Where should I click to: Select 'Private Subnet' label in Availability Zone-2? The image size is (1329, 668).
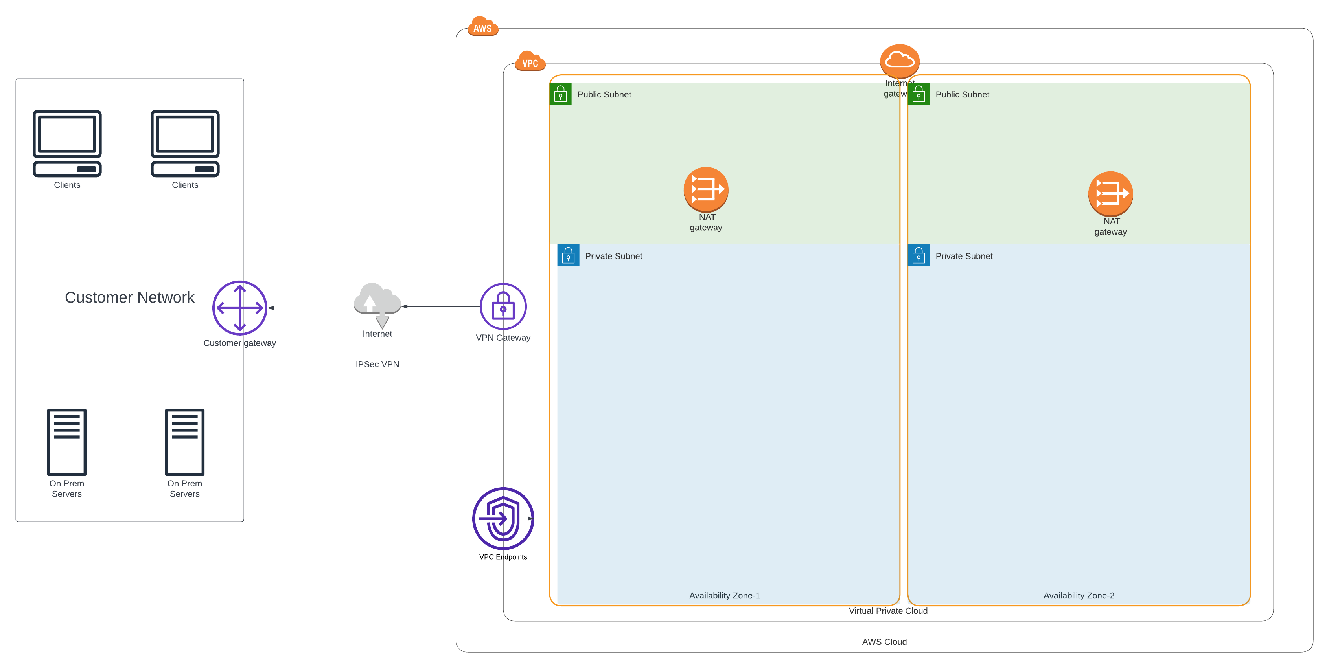964,256
